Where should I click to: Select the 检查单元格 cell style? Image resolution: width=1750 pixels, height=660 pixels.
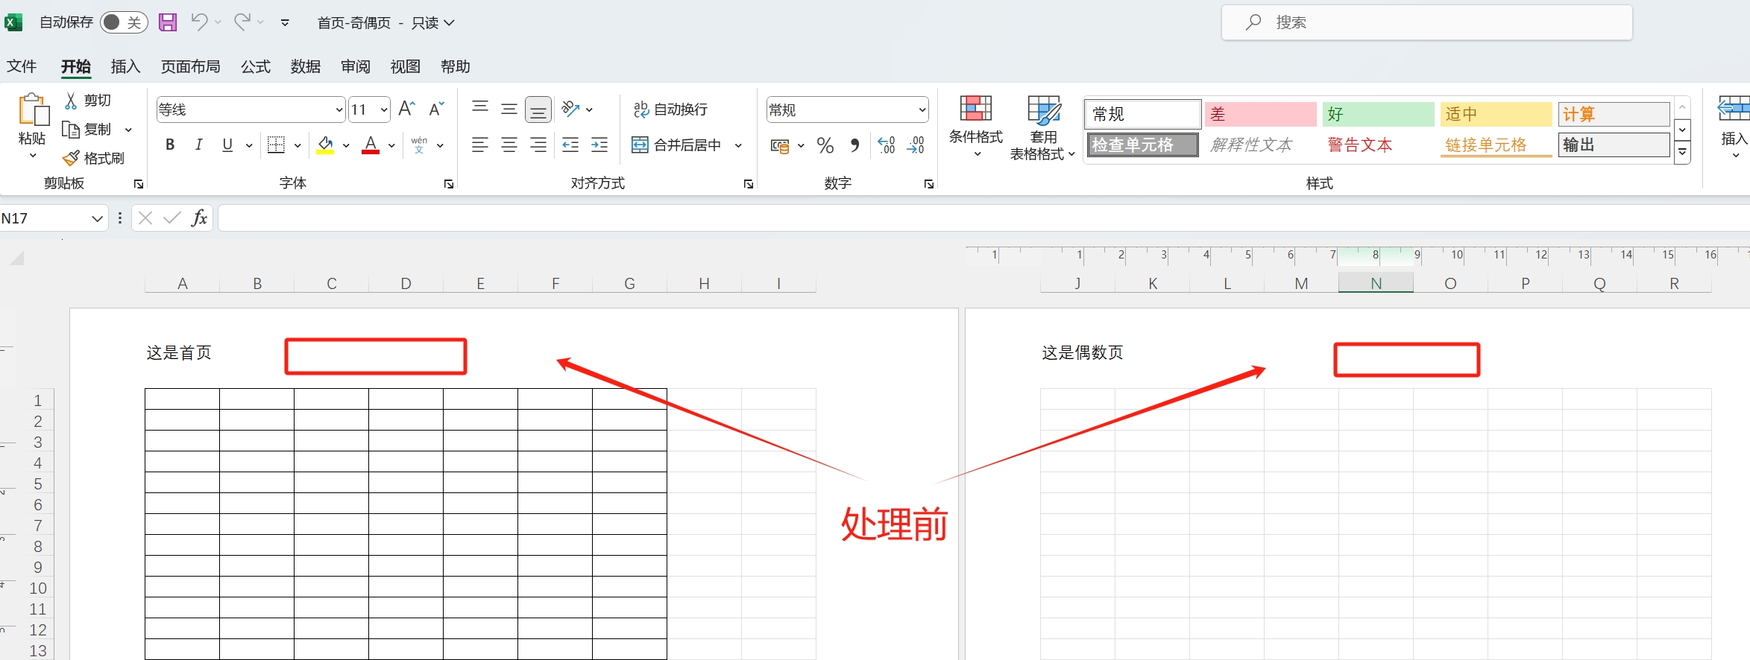[x=1143, y=145]
